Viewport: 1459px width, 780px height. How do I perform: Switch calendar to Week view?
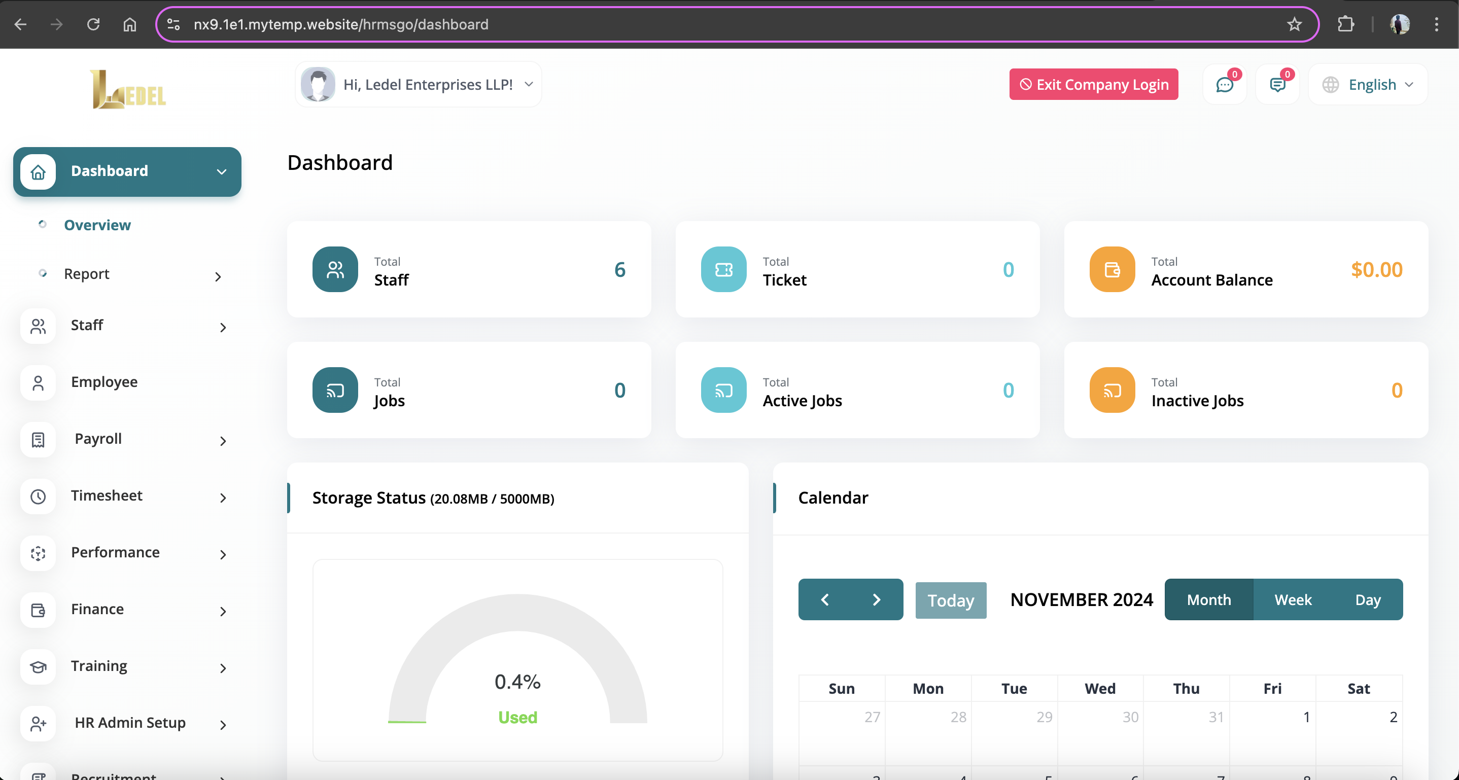[1293, 599]
